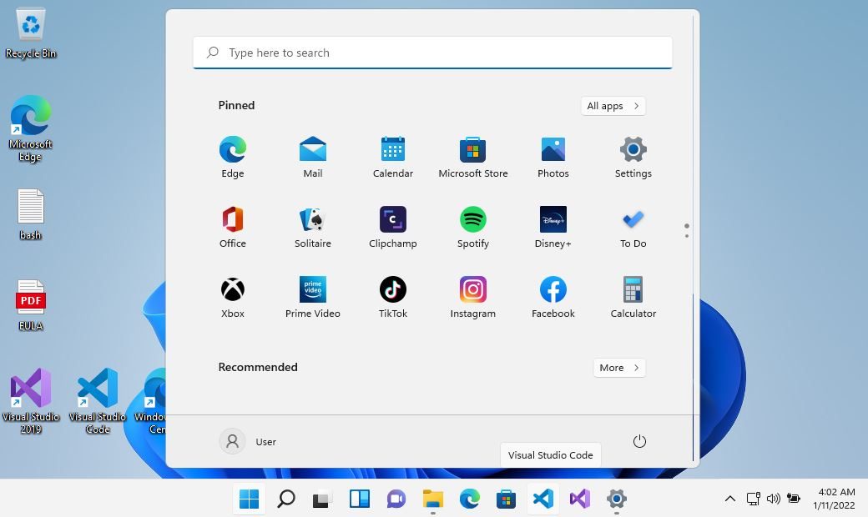
Task: Open the Calculator app
Action: tap(633, 297)
